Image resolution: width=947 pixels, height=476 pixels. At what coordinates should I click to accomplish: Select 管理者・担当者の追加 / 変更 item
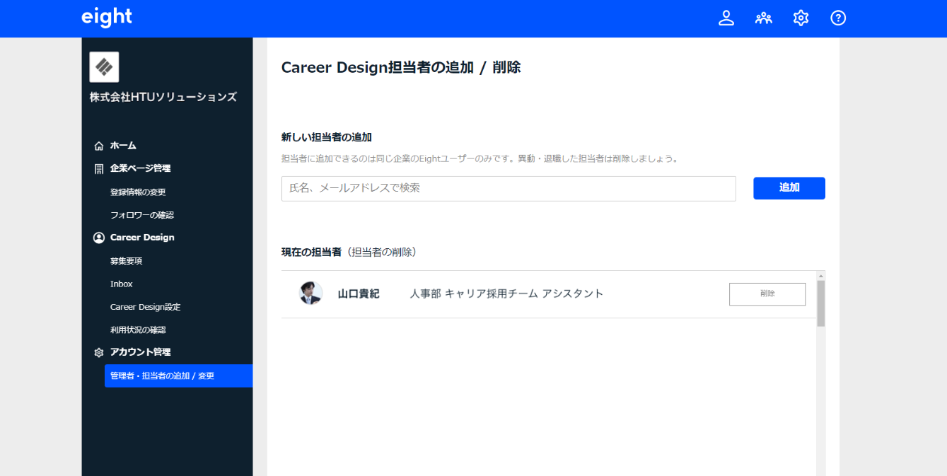(x=178, y=376)
